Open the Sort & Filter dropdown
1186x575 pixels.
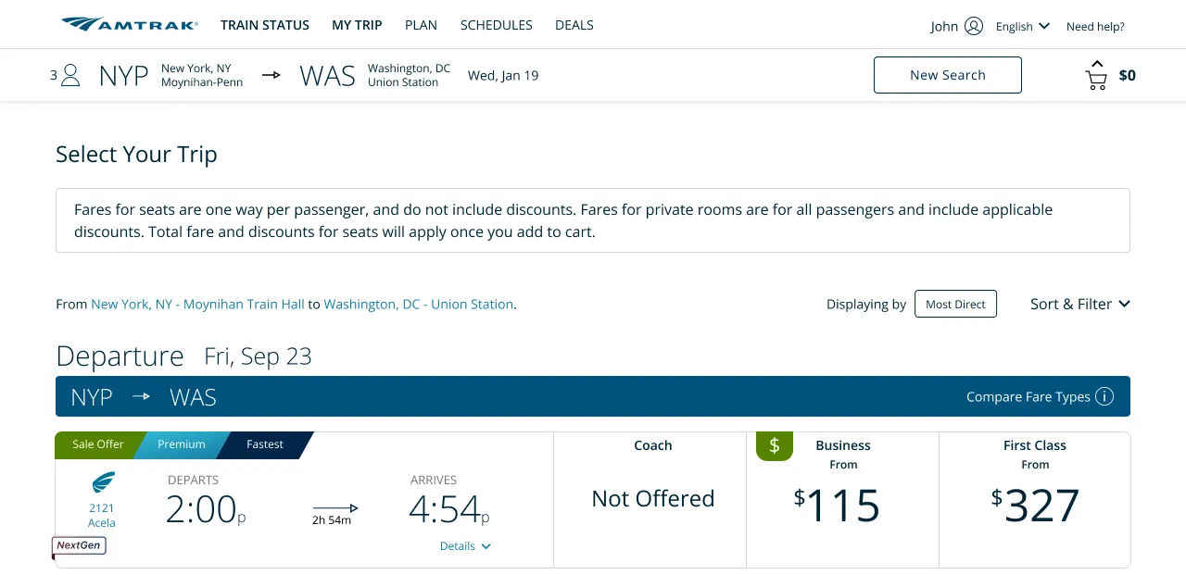1079,305
